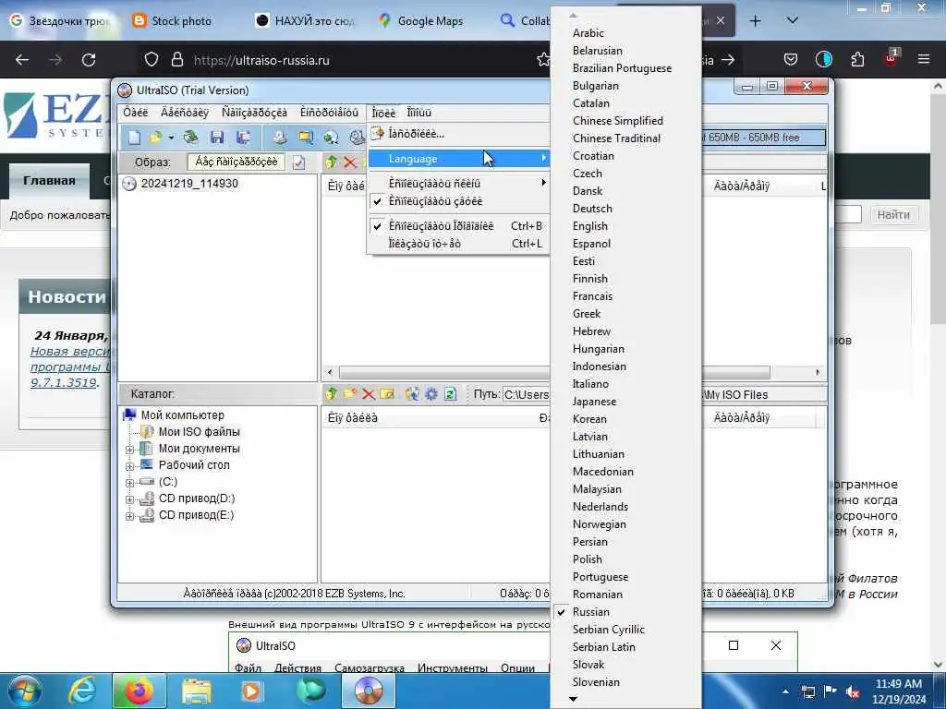Click the settings menu entry with the icon
This screenshot has width=946, height=709.
pos(458,134)
